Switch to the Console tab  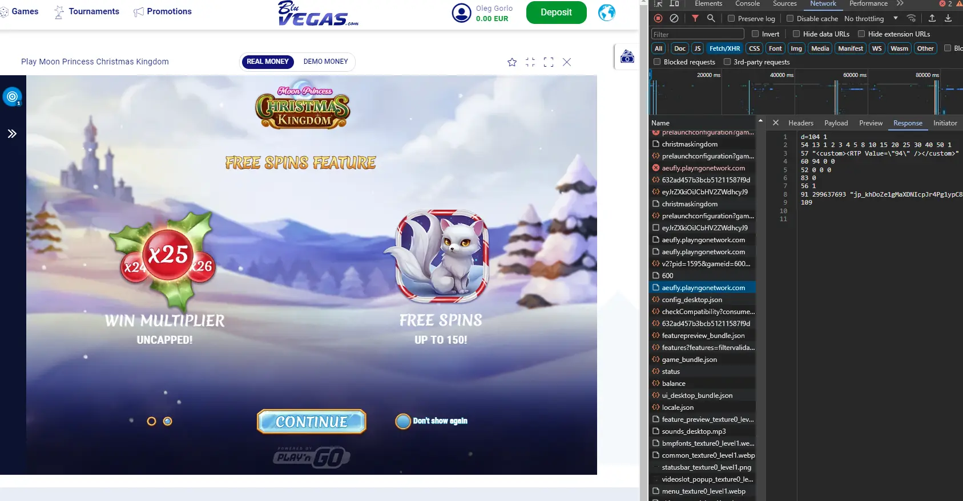[747, 3]
